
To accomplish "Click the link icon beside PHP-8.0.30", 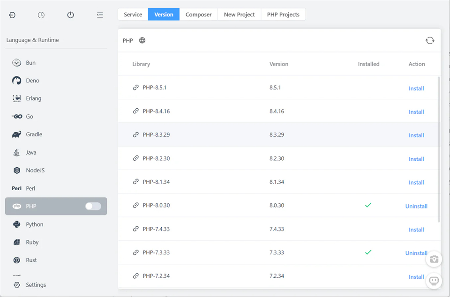I will 136,205.
